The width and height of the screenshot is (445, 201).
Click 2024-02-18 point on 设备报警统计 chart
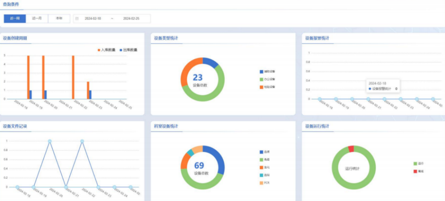coord(320,99)
